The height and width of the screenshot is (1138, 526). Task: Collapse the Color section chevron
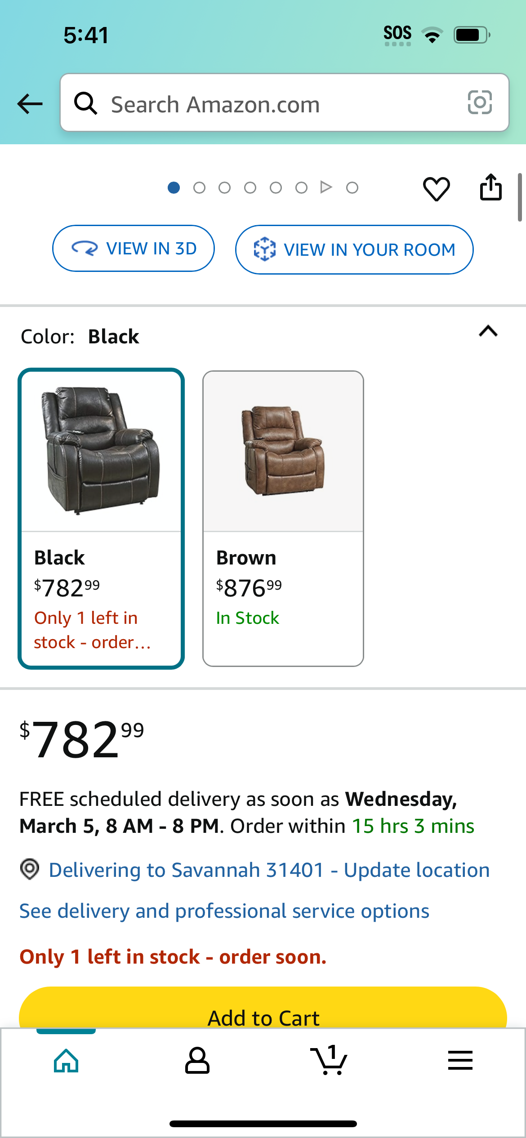488,331
